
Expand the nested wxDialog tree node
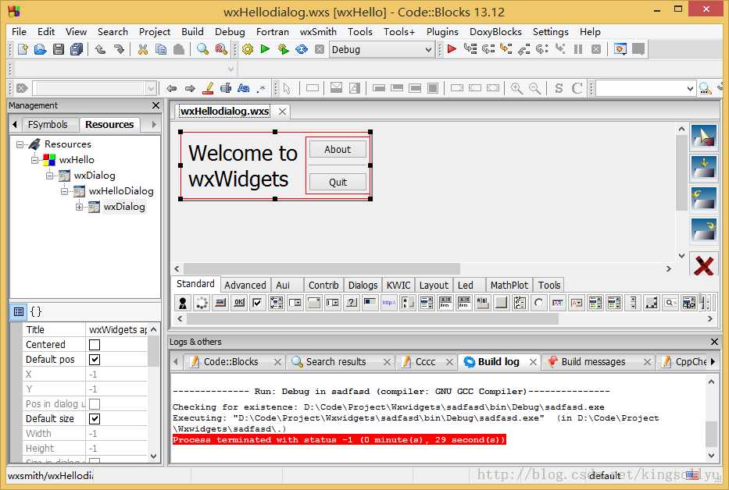click(80, 207)
